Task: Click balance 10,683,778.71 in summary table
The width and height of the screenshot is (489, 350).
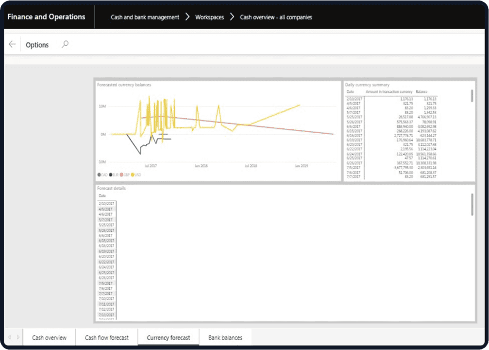Action: coord(426,140)
